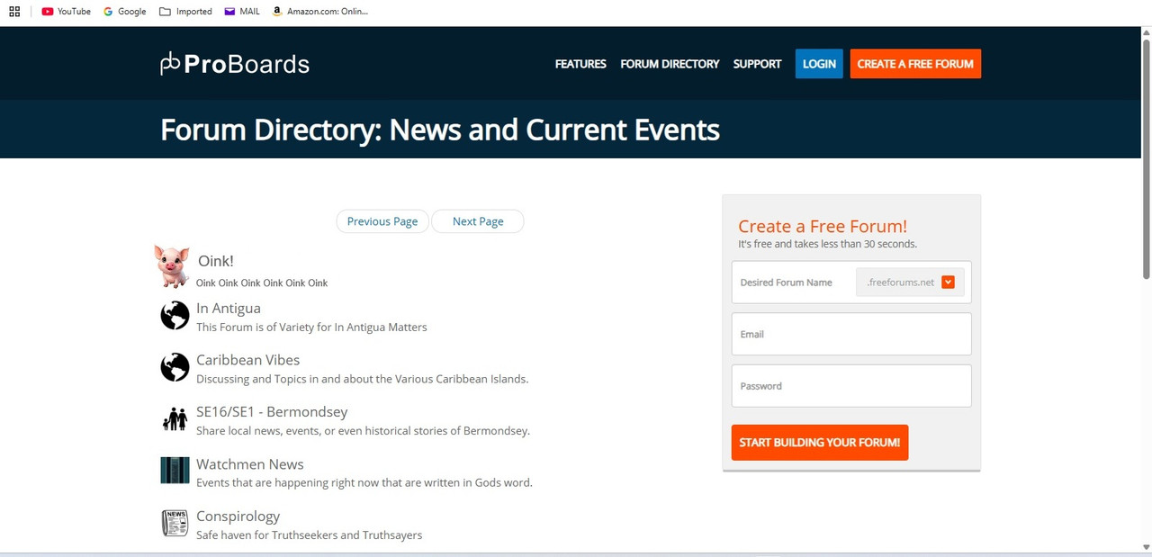Click the vertical page scrollbar thumb

pyautogui.click(x=1146, y=157)
